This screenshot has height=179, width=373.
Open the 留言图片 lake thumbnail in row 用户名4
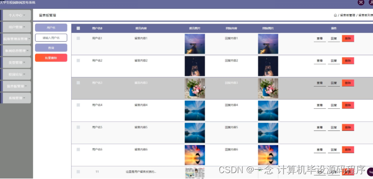(195, 111)
